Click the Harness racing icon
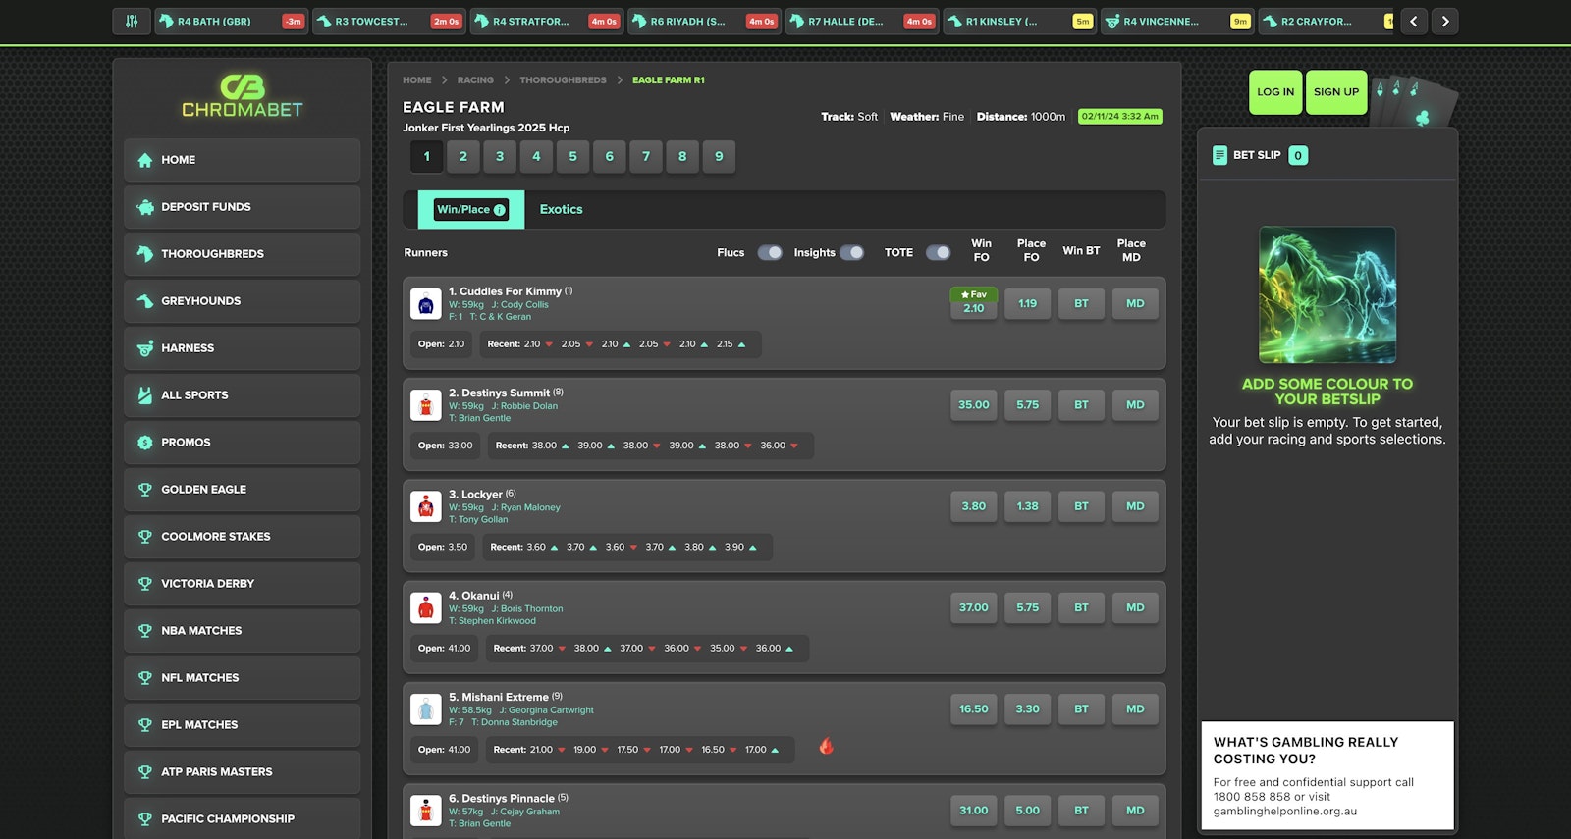This screenshot has height=839, width=1571. click(x=145, y=348)
